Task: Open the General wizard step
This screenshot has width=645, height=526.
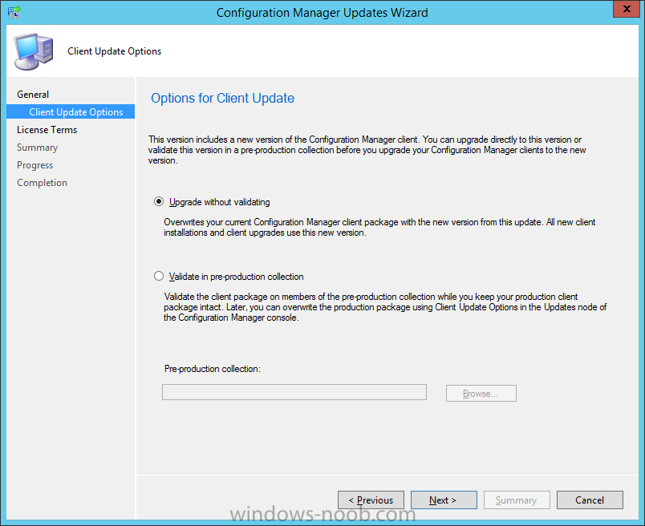Action: [x=33, y=95]
